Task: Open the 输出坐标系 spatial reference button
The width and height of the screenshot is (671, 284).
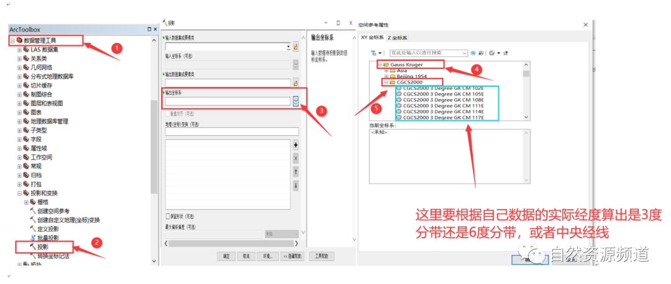Action: [296, 101]
